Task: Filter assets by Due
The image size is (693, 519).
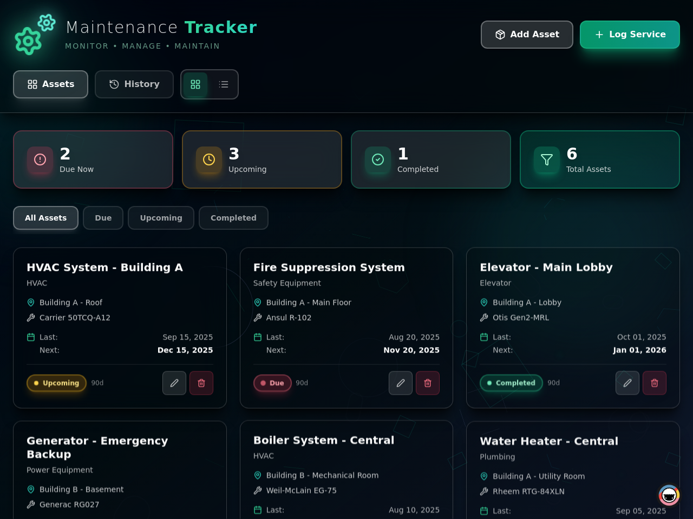Action: (103, 218)
